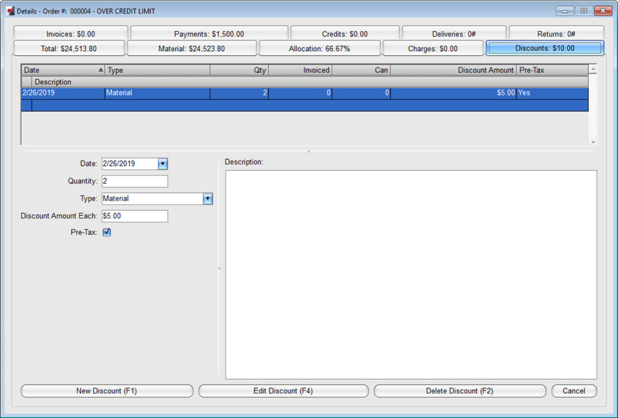618x418 pixels.
Task: Click the Qty column header
Action: (x=239, y=70)
